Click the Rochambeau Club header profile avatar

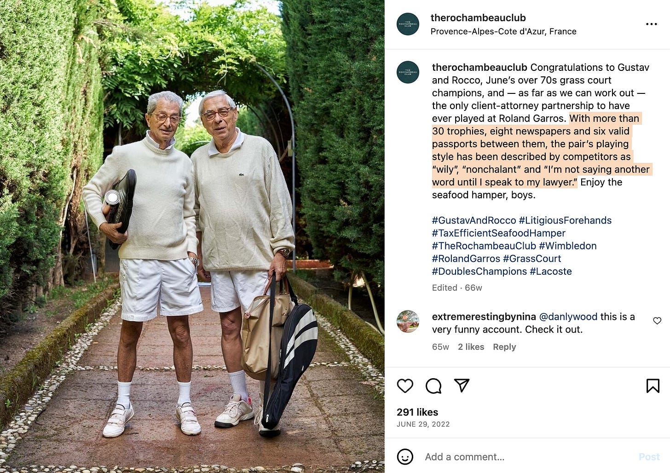point(408,24)
